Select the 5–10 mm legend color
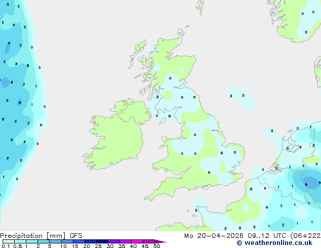This screenshot has width=321, height=248. (55, 241)
